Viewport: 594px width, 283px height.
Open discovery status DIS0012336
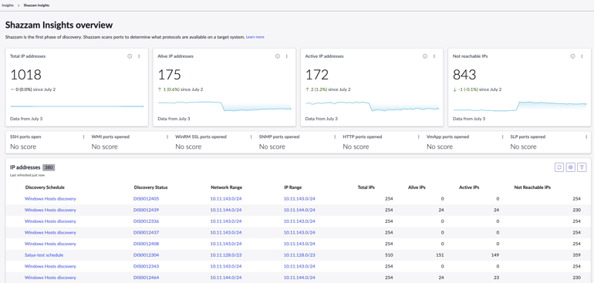tap(147, 221)
